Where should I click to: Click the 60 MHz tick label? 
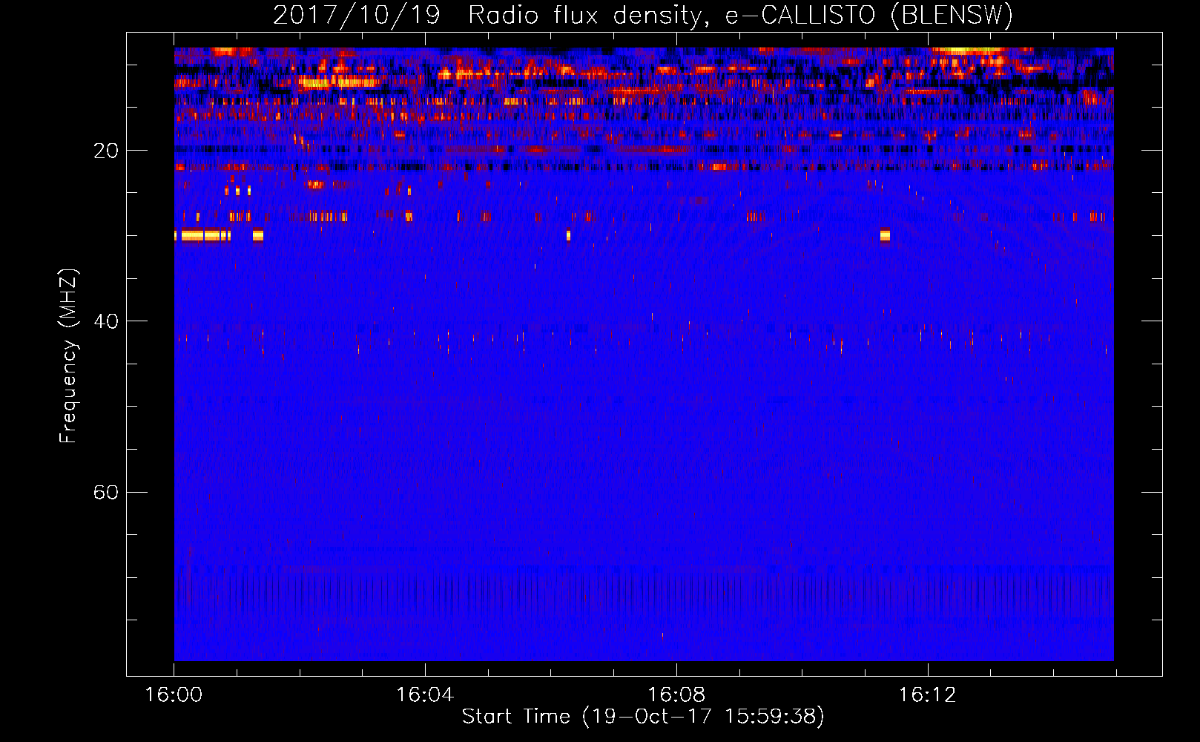(105, 492)
